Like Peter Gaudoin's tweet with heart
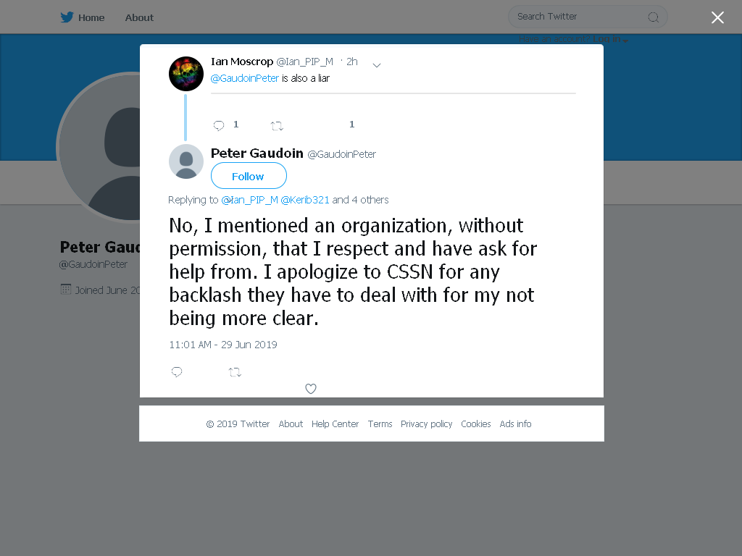 [311, 389]
